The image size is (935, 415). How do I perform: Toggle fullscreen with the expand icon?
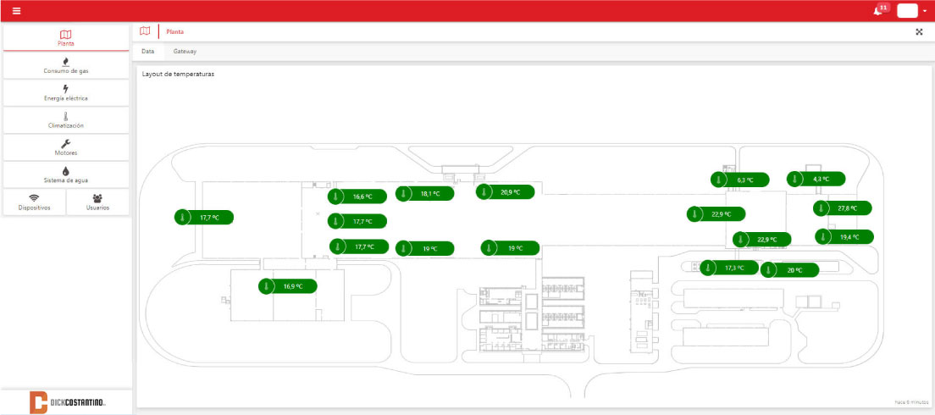pos(919,32)
